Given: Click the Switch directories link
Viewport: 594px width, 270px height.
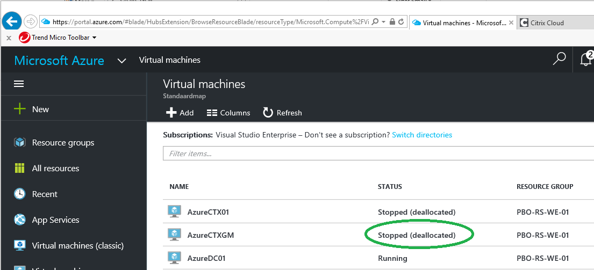Looking at the screenshot, I should [x=422, y=135].
